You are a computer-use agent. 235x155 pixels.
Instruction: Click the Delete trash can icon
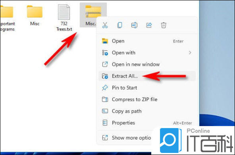[164, 25]
